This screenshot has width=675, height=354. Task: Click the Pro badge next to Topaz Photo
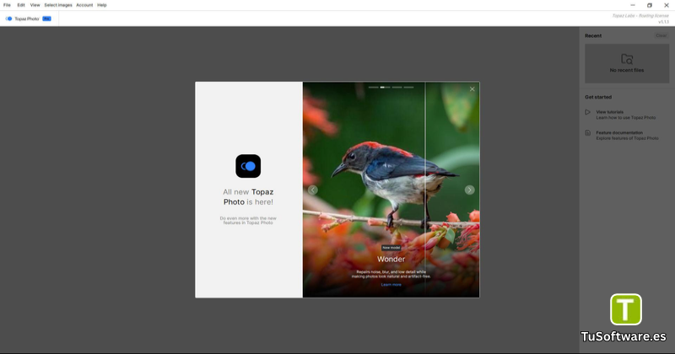[46, 19]
